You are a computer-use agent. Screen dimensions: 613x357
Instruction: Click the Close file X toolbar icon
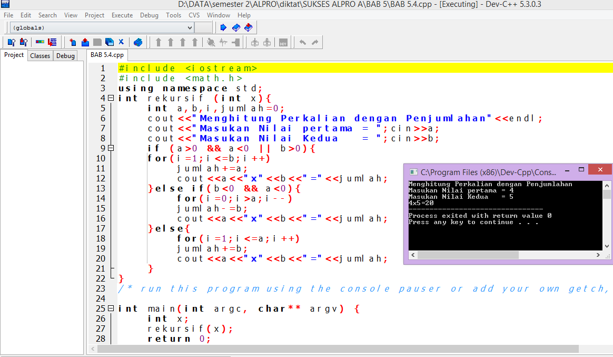[121, 42]
